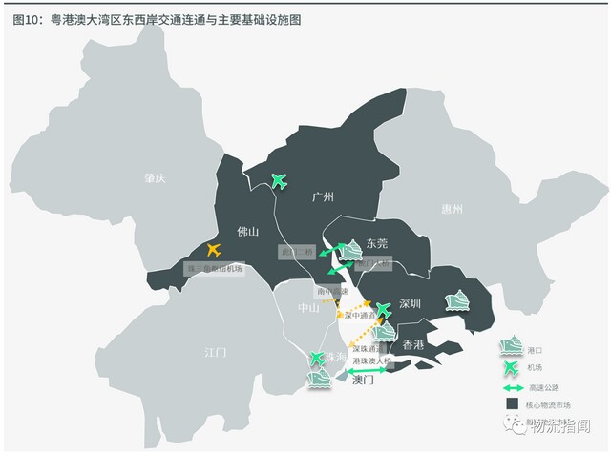611x453 pixels.
Task: Click the 珠三角枢纽机场 label box
Action: [214, 270]
